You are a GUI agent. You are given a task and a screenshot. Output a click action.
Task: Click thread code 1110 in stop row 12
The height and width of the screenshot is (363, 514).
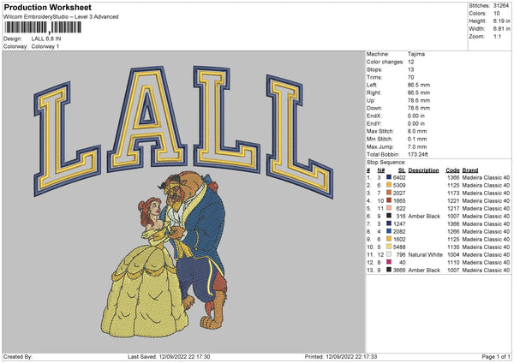[453, 262]
